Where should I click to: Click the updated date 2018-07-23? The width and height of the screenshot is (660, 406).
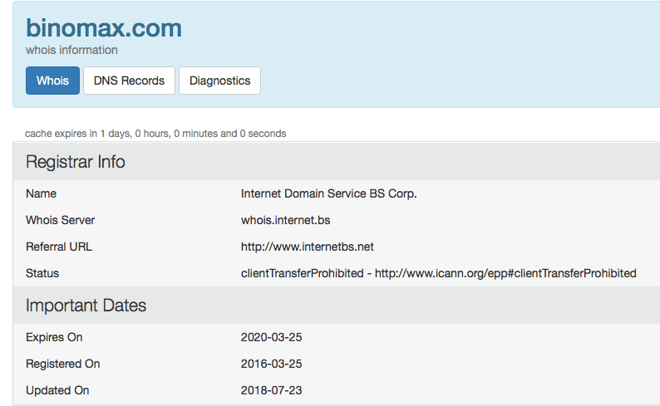[269, 390]
